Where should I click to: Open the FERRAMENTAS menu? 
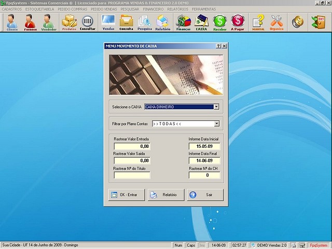tap(204, 9)
